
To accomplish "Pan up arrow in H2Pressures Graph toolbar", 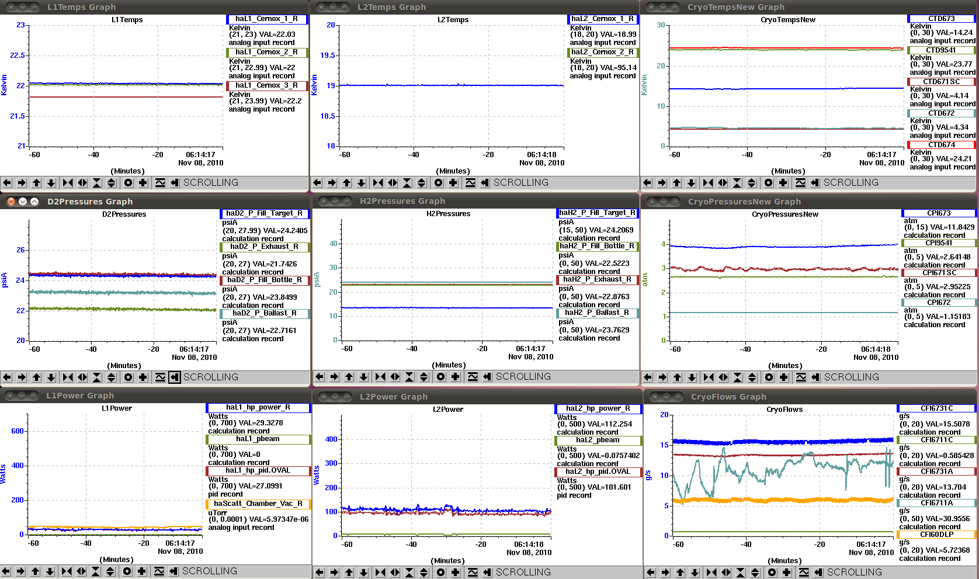I will pos(349,377).
